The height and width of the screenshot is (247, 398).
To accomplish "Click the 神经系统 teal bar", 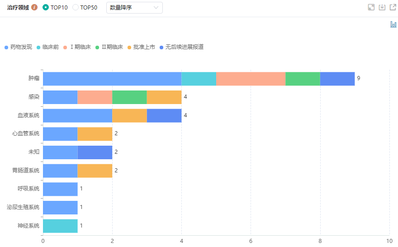I will click(x=60, y=226).
